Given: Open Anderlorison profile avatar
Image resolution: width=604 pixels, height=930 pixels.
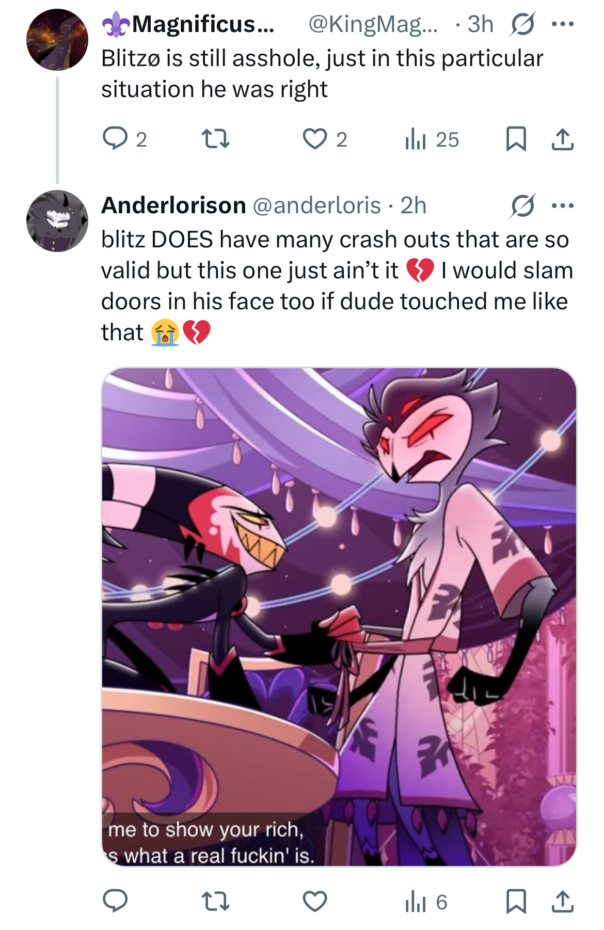Looking at the screenshot, I should pyautogui.click(x=57, y=221).
